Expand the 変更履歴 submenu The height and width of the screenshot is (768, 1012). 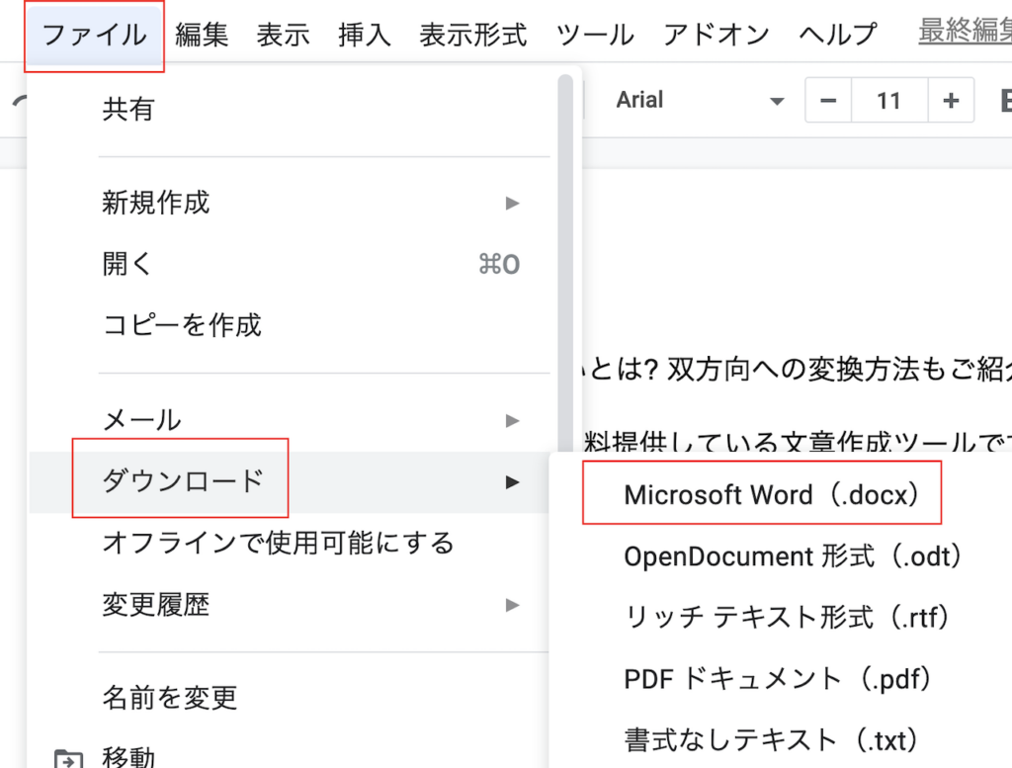pyautogui.click(x=290, y=605)
